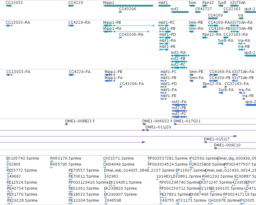Click the mbf1-PE protein label

pyautogui.click(x=168, y=96)
